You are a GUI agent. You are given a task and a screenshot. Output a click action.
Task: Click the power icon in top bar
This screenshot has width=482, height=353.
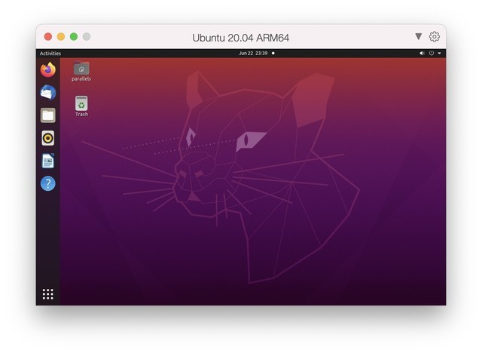point(432,54)
